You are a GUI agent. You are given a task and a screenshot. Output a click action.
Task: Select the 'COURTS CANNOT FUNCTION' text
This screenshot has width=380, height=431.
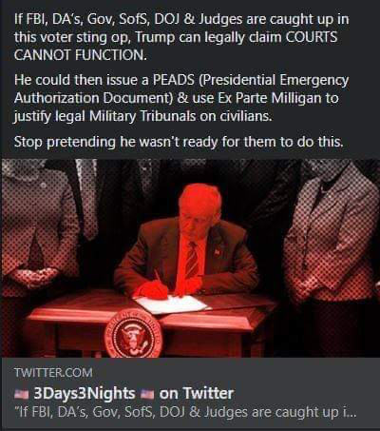pyautogui.click(x=176, y=47)
